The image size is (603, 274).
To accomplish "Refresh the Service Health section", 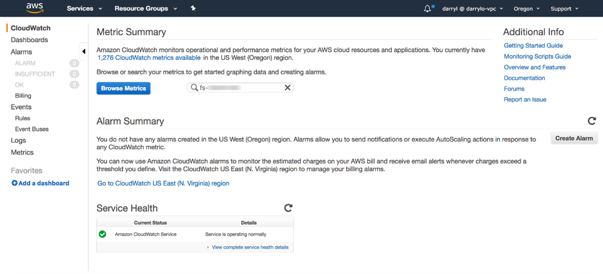I will (288, 208).
